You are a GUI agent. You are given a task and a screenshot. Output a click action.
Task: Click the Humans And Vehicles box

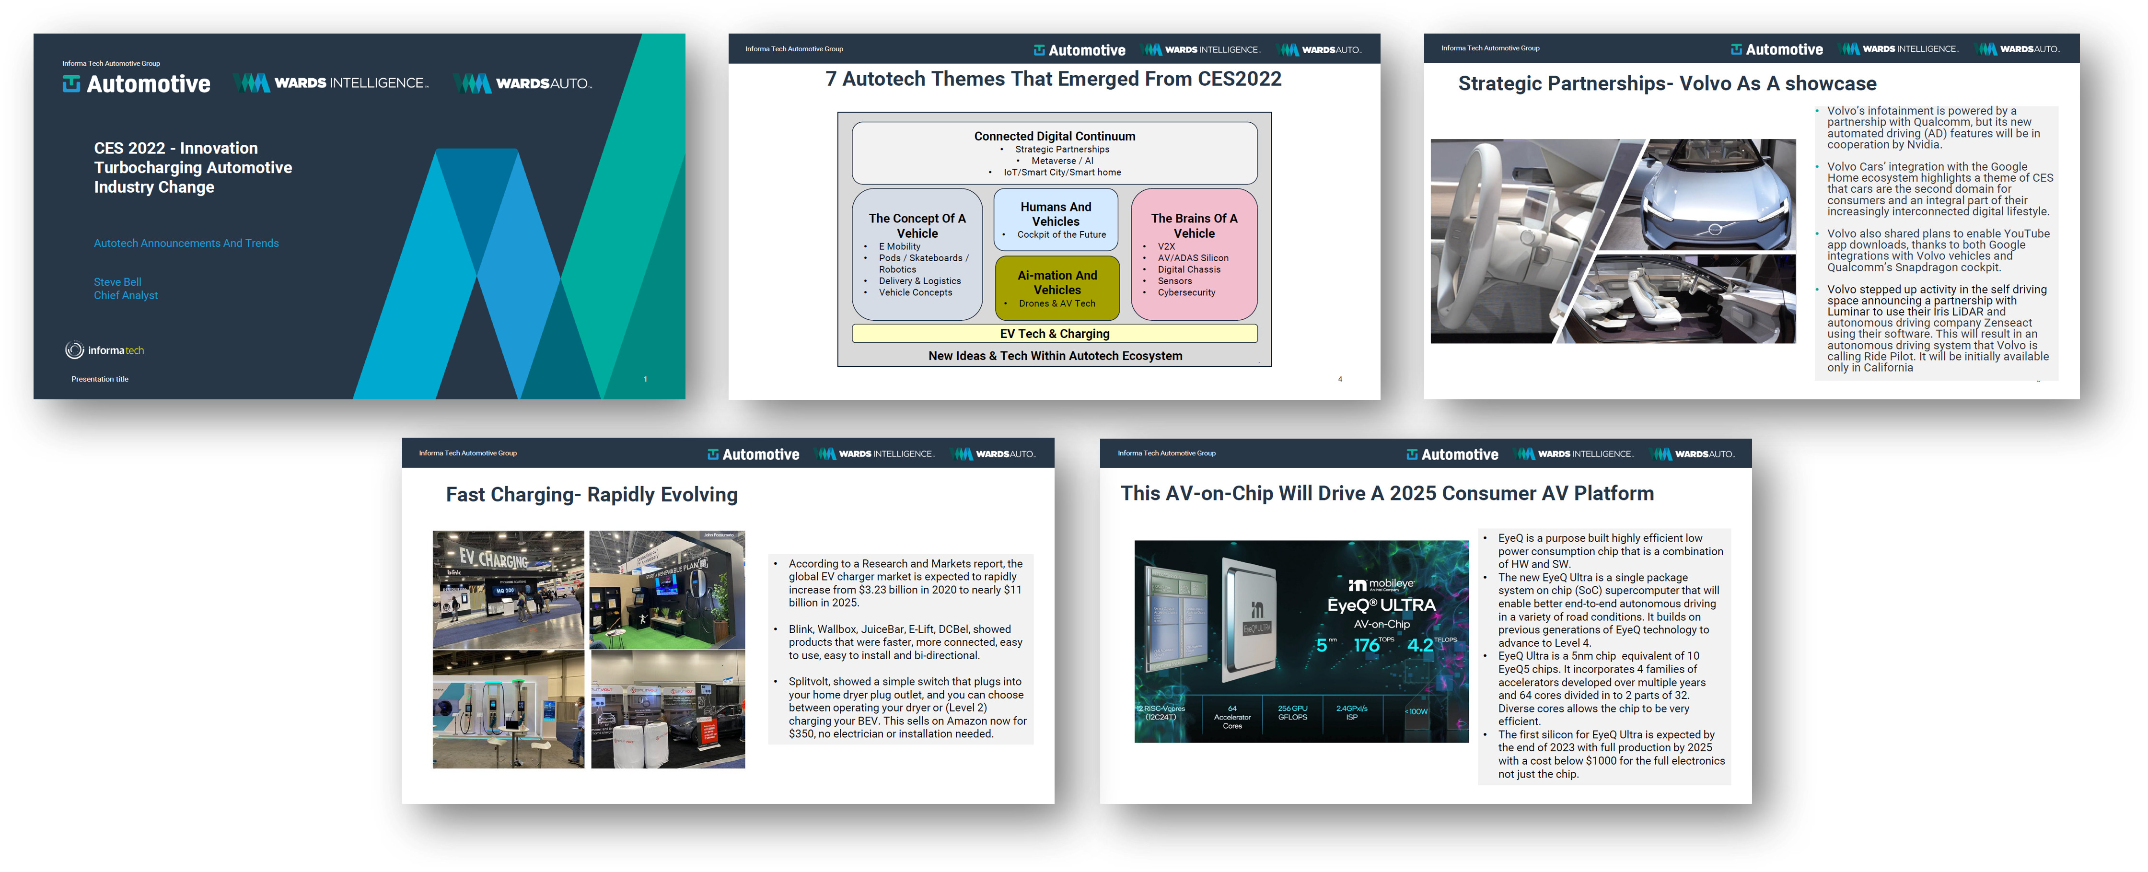1056,220
